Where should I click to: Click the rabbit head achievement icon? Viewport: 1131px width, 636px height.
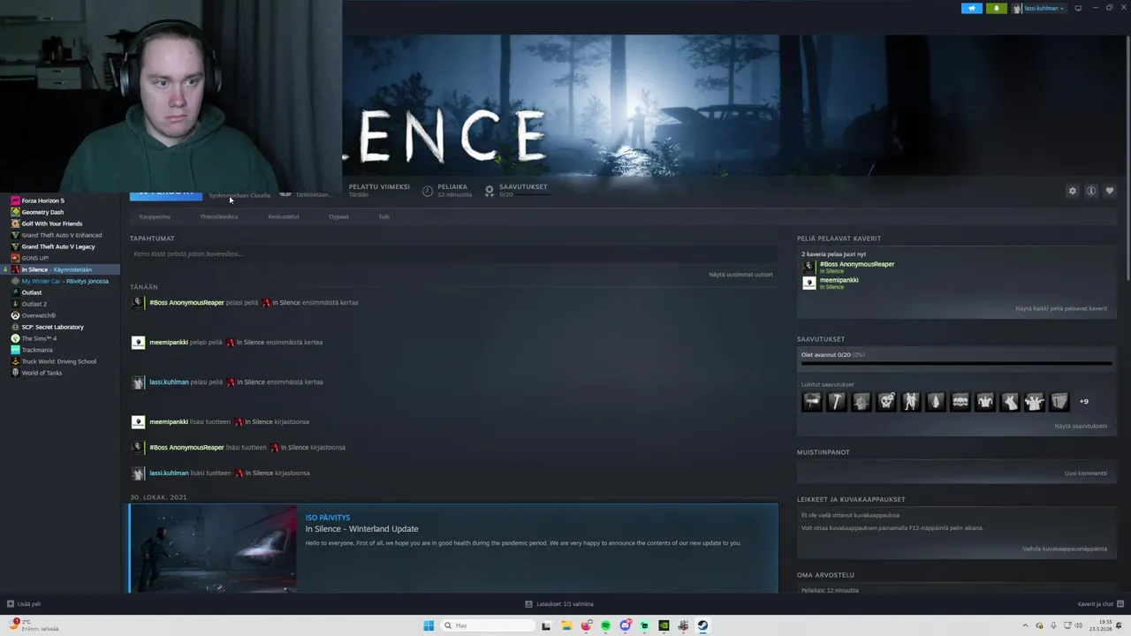click(x=1010, y=402)
